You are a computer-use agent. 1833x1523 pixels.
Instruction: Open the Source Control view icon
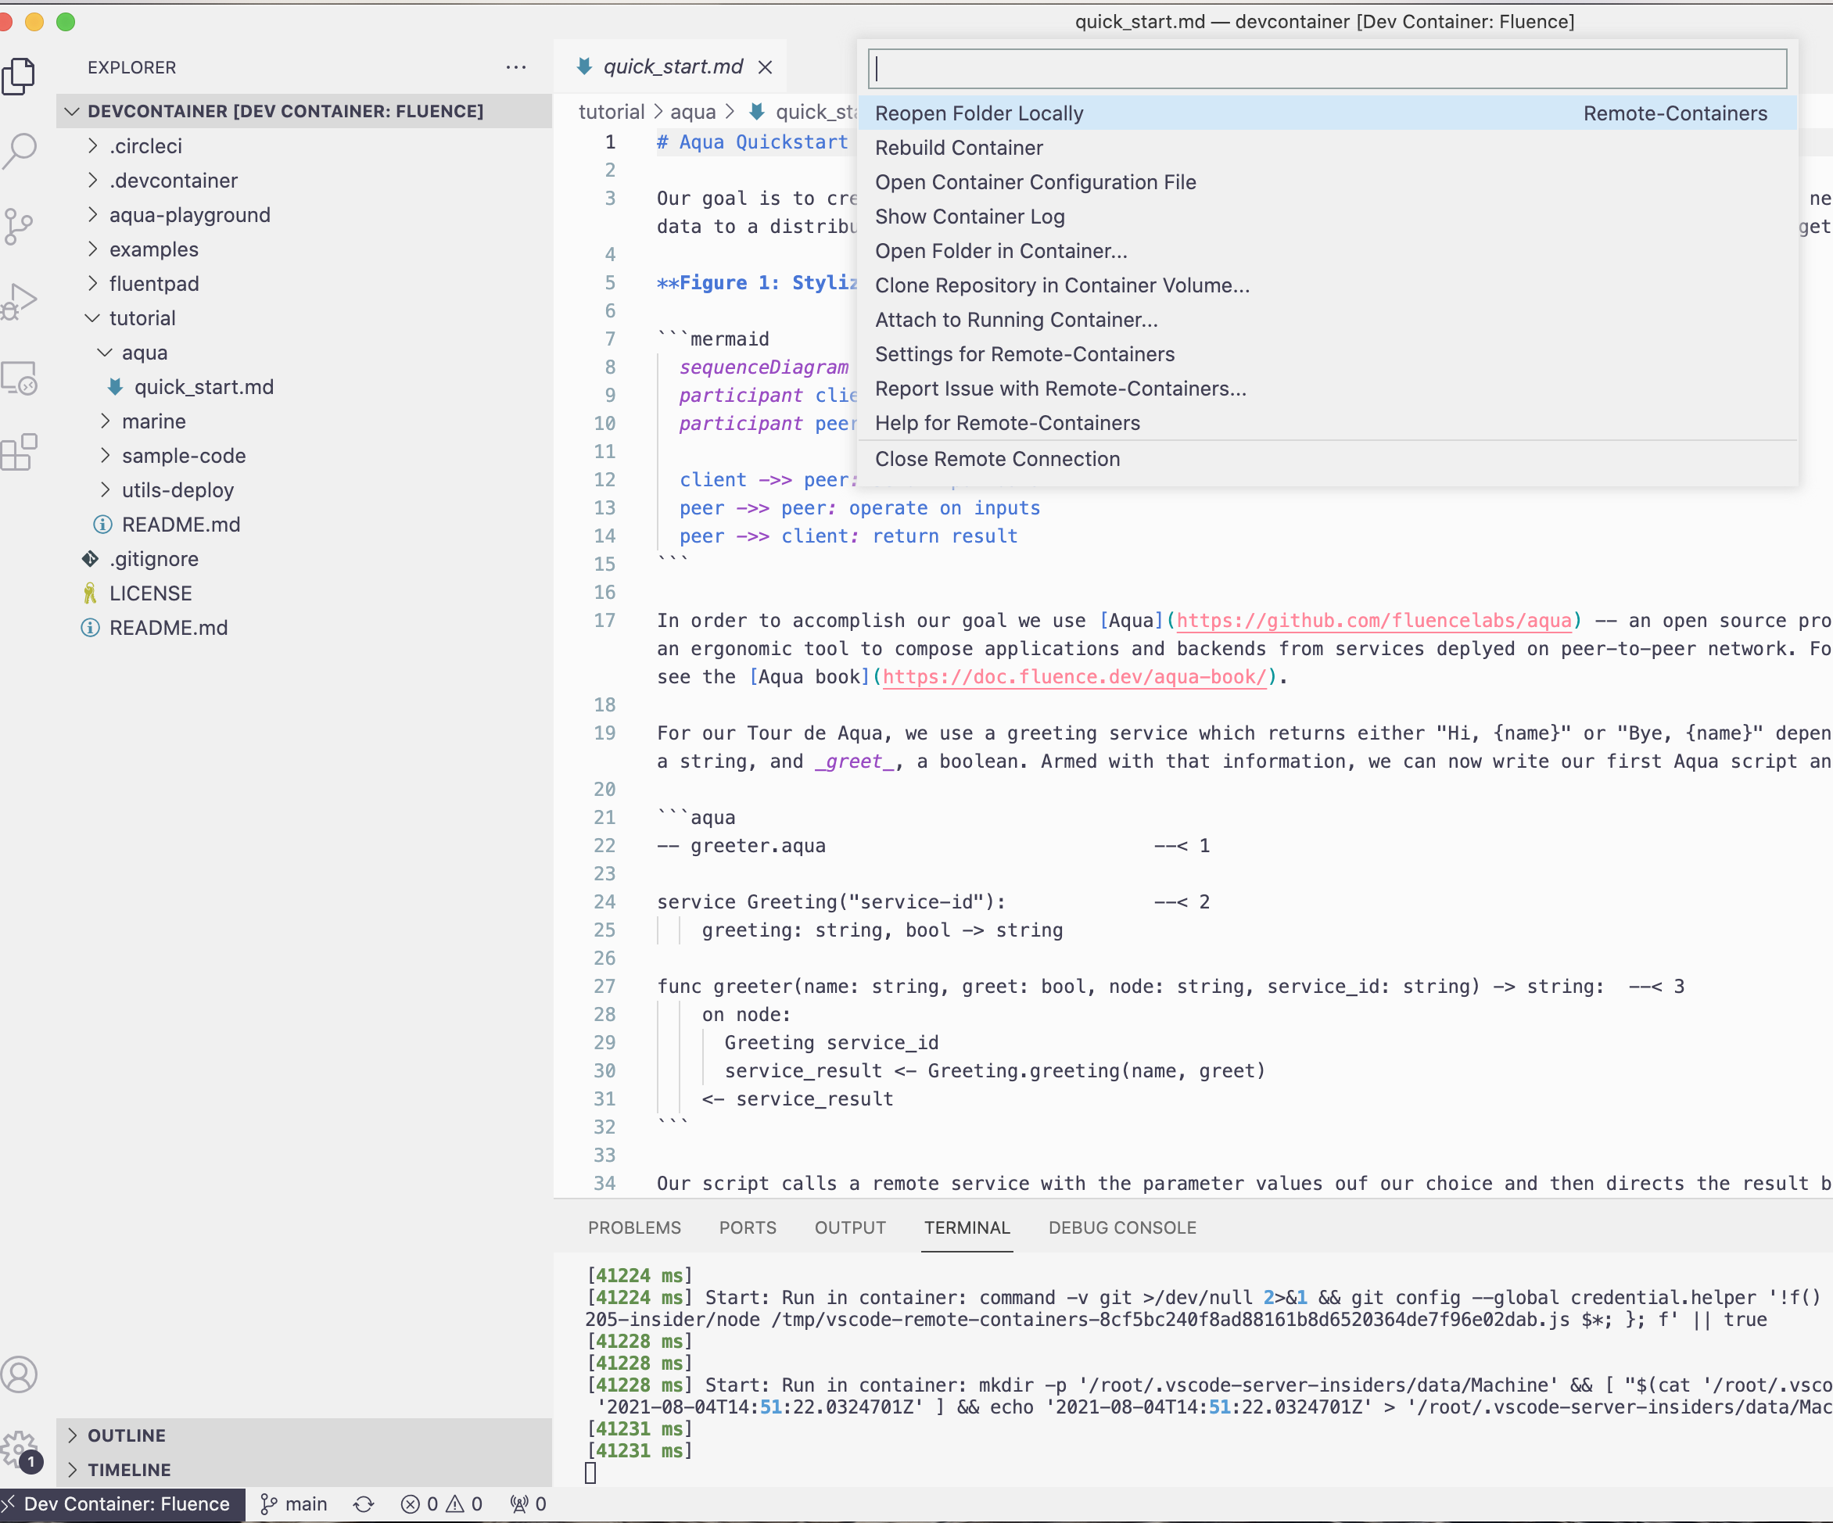[x=20, y=226]
